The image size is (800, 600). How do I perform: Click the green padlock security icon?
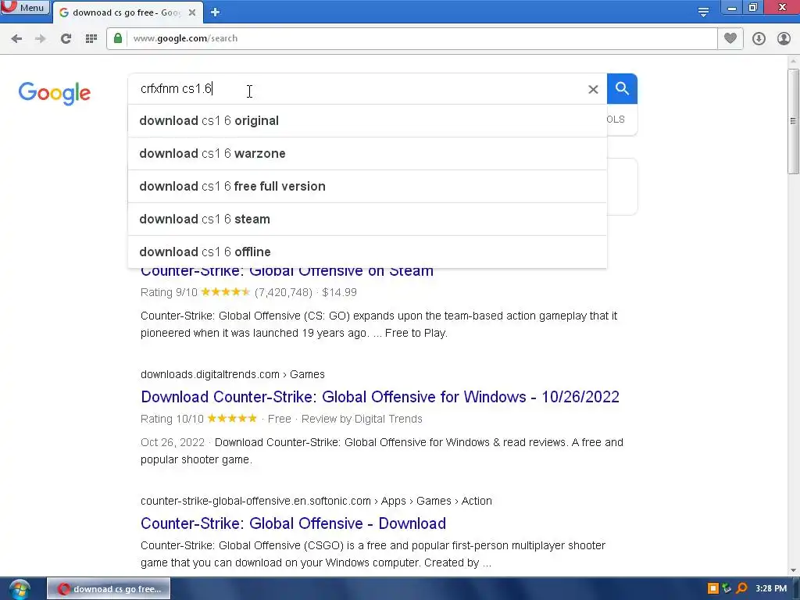118,38
